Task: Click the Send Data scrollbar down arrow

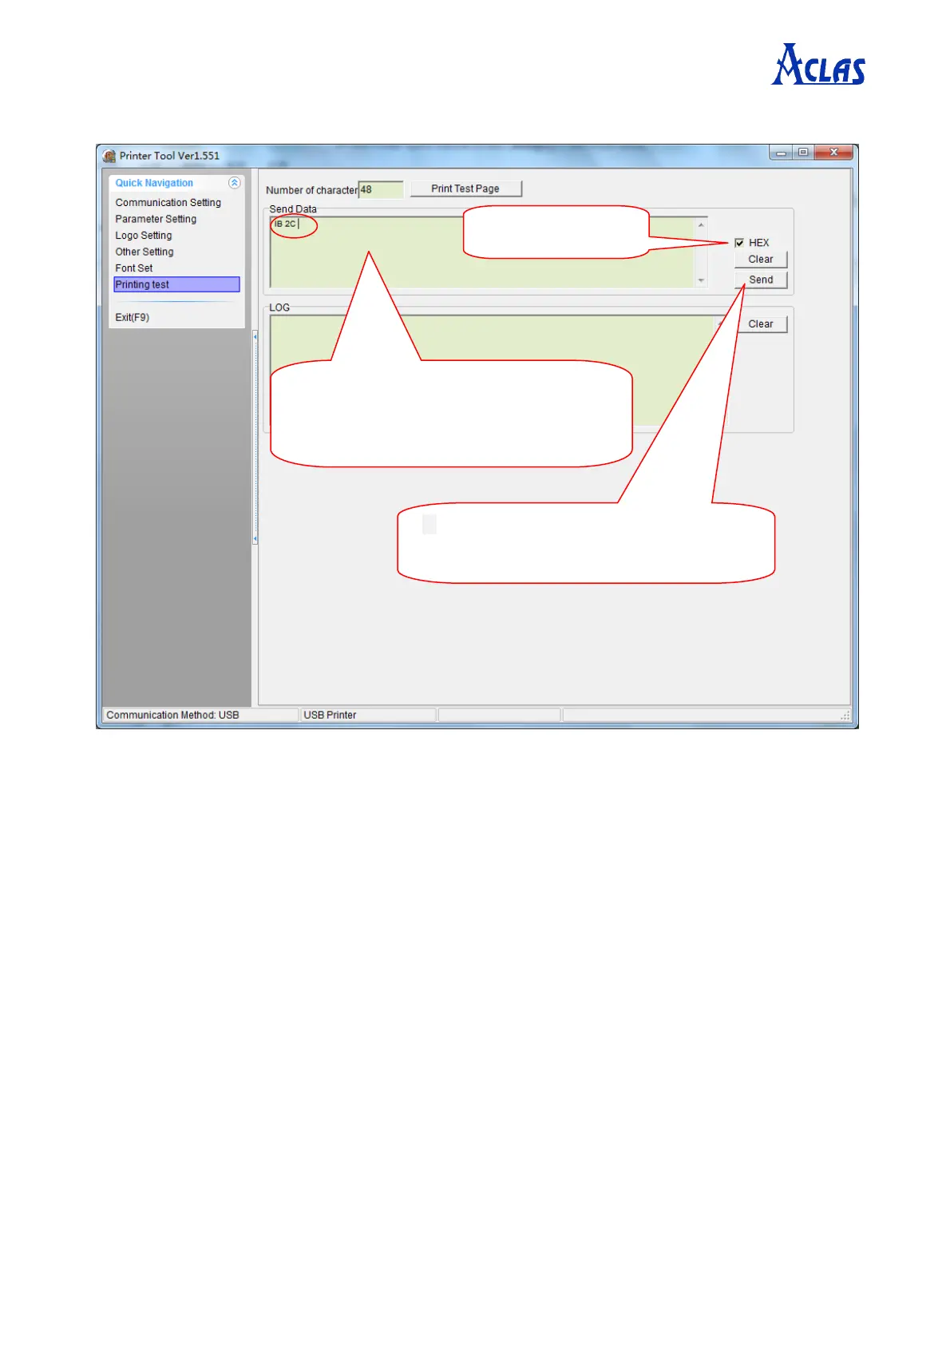Action: point(701,280)
